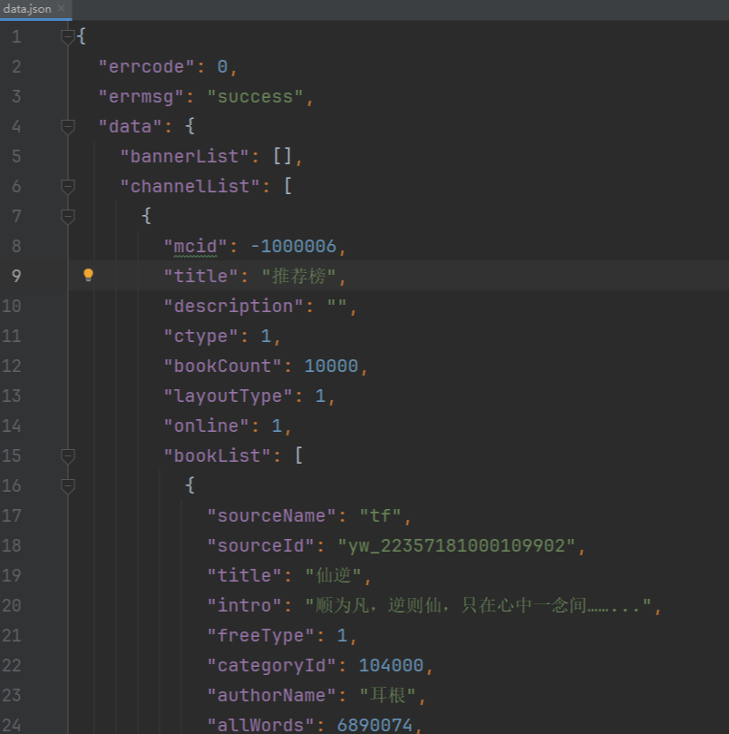Click the allWords value 6890074
This screenshot has height=734, width=729.
pos(374,726)
